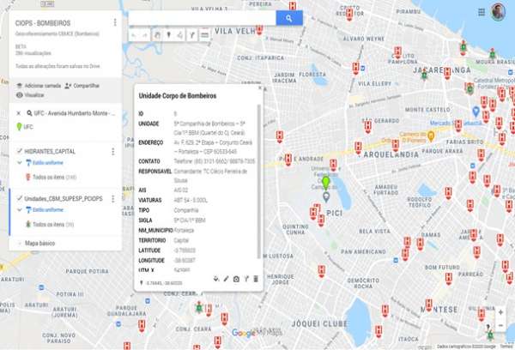
Task: Add photo with camera icon in card
Action: [236, 279]
